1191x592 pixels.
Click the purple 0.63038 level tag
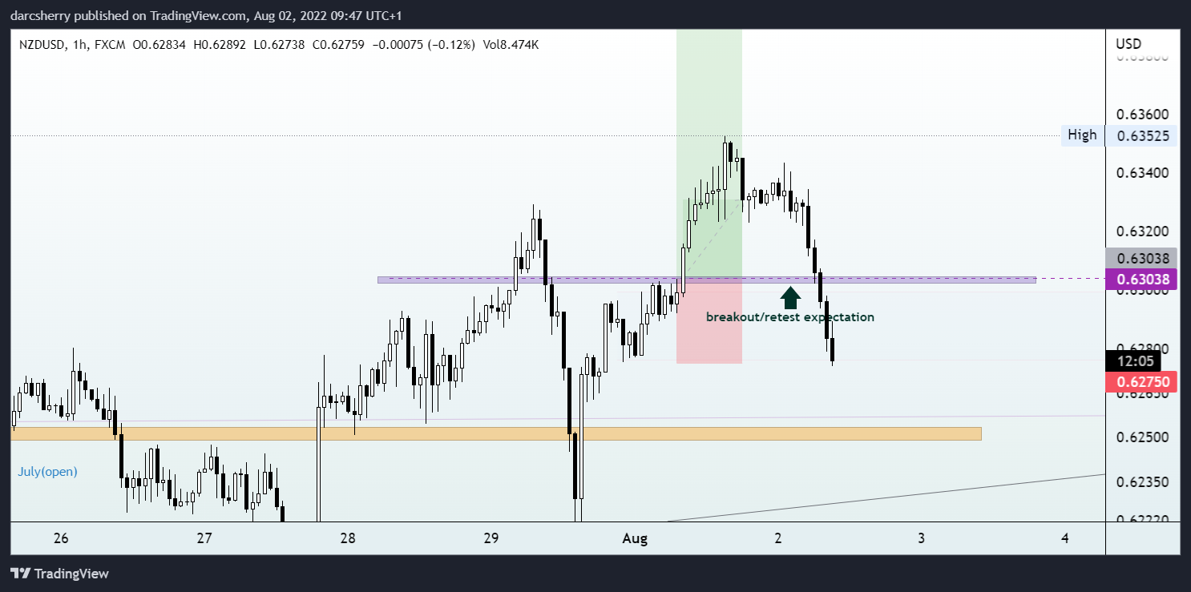coord(1142,279)
